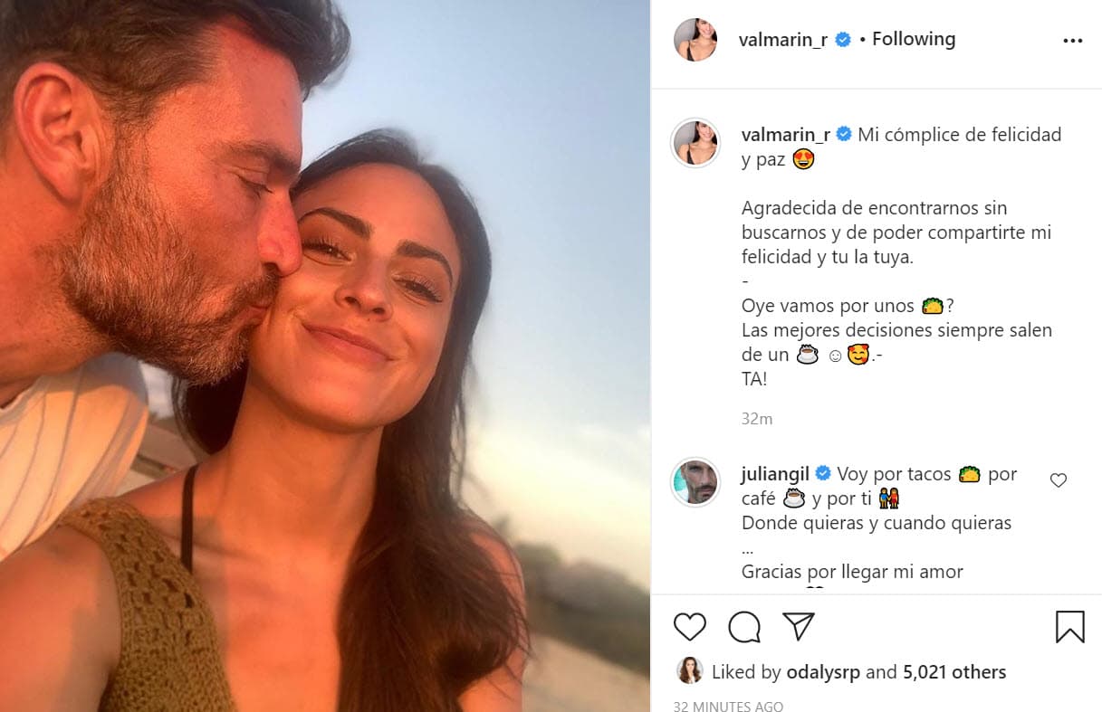The width and height of the screenshot is (1102, 712).
Task: Like the post with the heart icon
Action: (690, 626)
